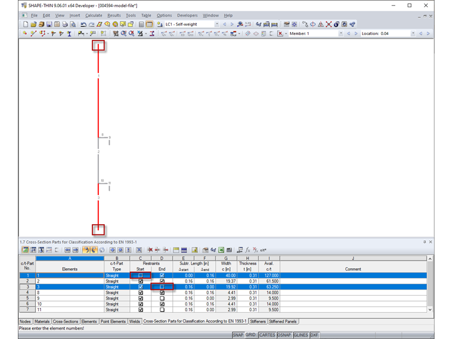453x339 pixels.
Task: Click the Avail. c/t cell showing 127.000
Action: coord(269,275)
